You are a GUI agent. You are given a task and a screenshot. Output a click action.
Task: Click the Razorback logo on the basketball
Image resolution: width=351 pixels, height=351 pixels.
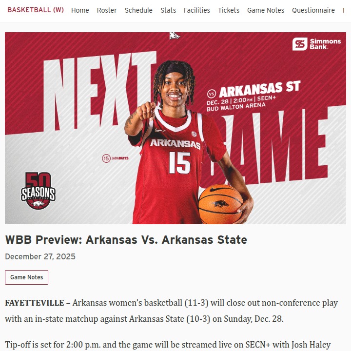click(x=220, y=204)
